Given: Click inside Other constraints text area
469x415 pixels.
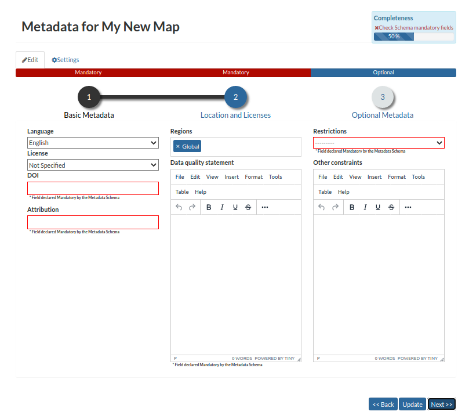Looking at the screenshot, I should (x=379, y=284).
